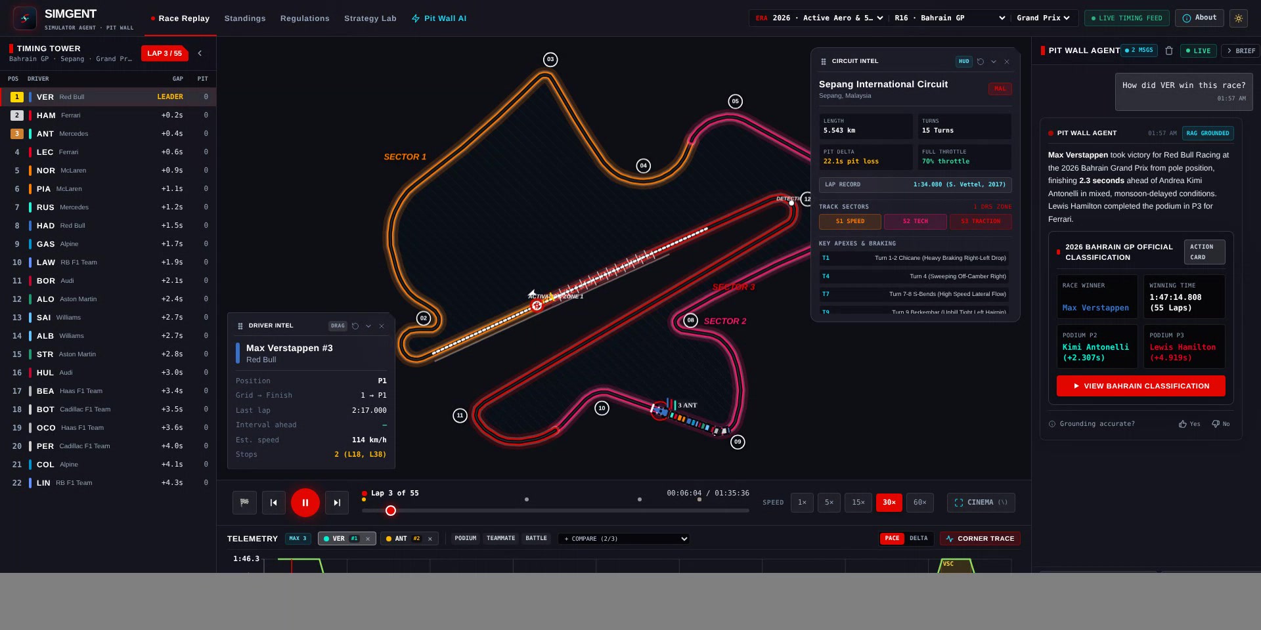Open the Corner Trace view
Screen dimensions: 1261x630
click(x=980, y=539)
